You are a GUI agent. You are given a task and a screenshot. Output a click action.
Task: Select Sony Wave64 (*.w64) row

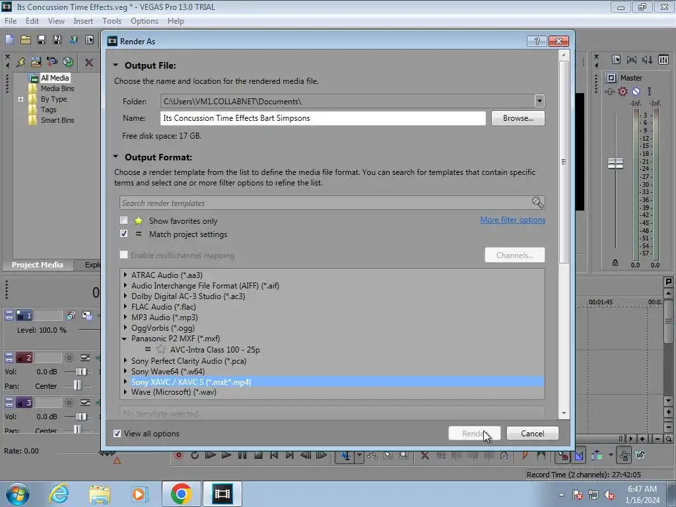pyautogui.click(x=168, y=371)
